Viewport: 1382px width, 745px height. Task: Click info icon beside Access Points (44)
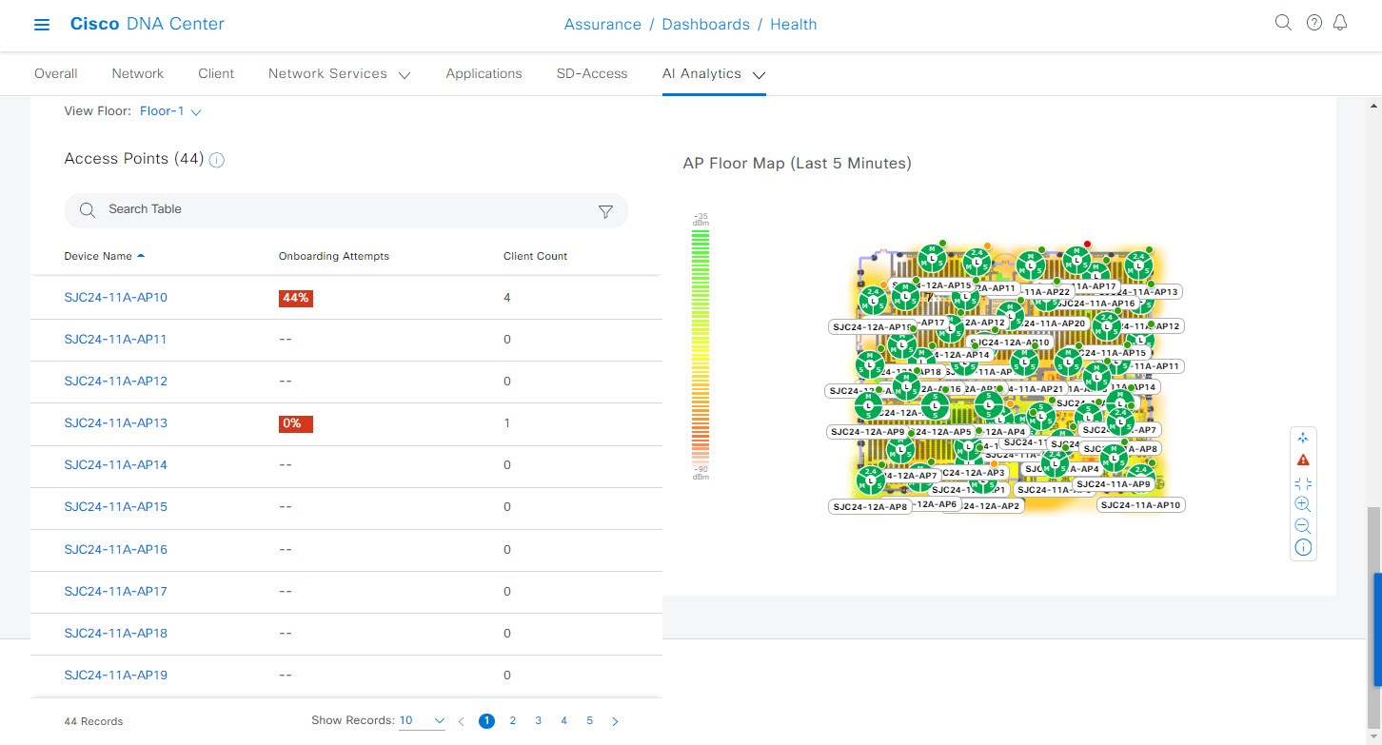(x=216, y=160)
